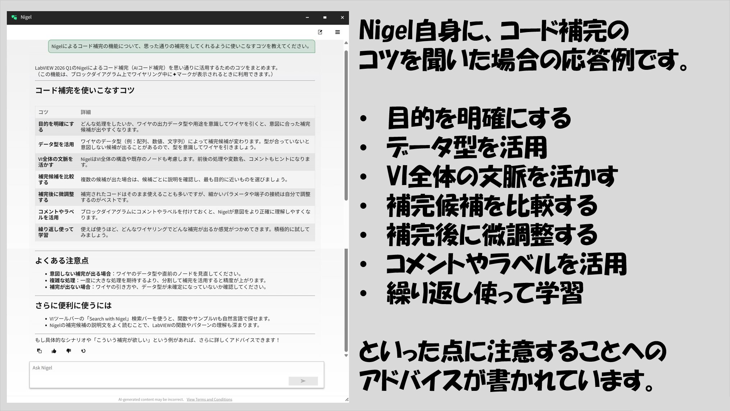730x411 pixels.
Task: Click the コツ table column header
Action: (x=44, y=112)
